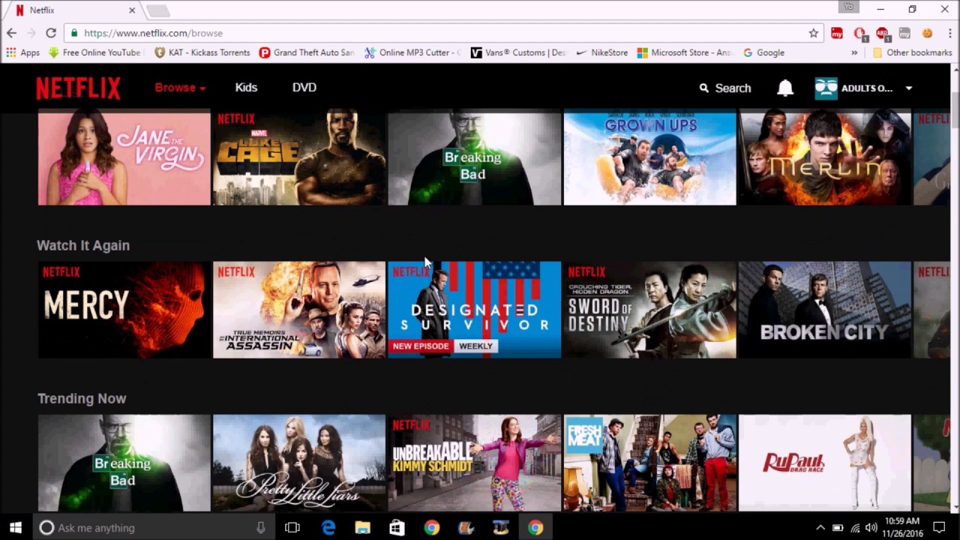Open Google bookmark

click(x=763, y=52)
